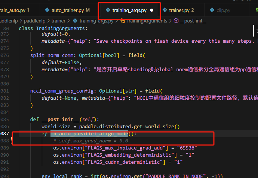Expand training_args.py breadcrumb item

96,21
